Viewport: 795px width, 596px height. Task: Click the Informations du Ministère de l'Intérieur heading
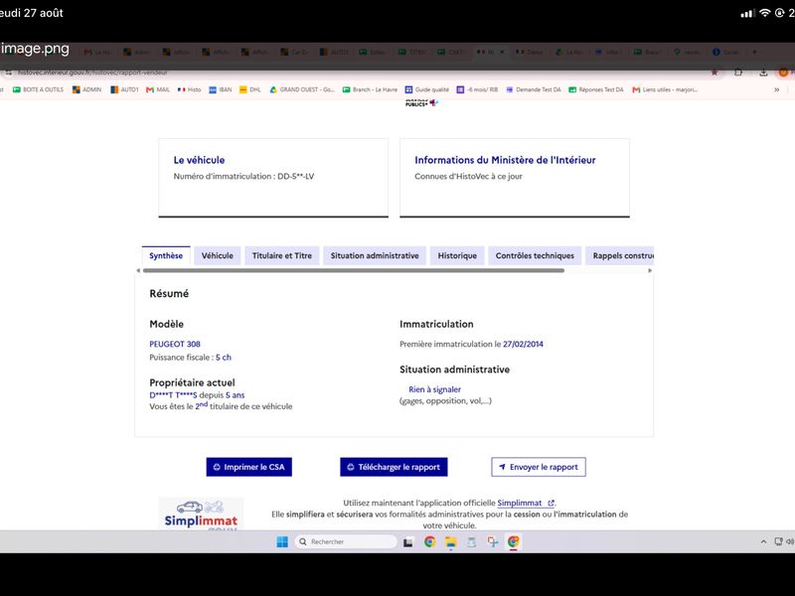coord(505,160)
